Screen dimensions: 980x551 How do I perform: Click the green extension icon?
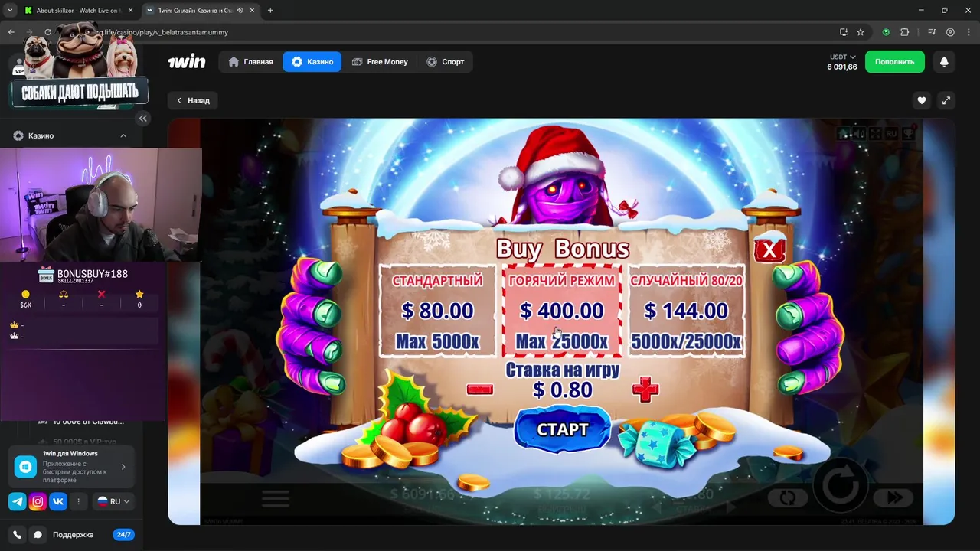[886, 32]
